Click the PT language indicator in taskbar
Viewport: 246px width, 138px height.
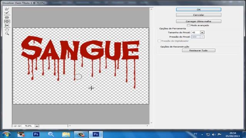point(196,134)
